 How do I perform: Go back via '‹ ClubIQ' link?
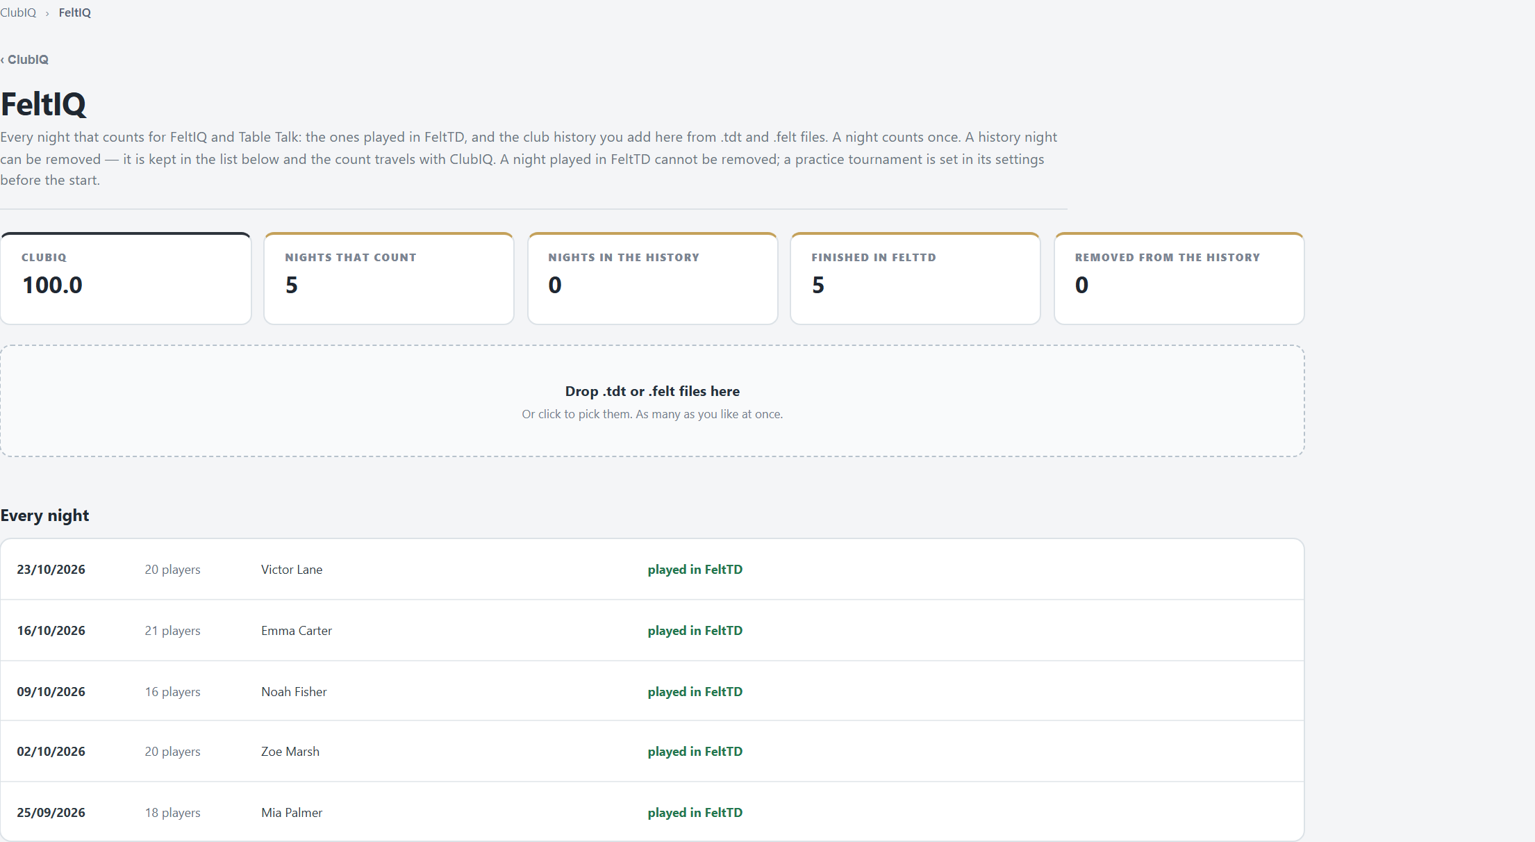tap(24, 60)
